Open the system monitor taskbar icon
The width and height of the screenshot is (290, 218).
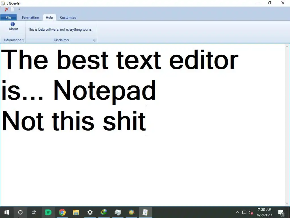[x=118, y=212]
